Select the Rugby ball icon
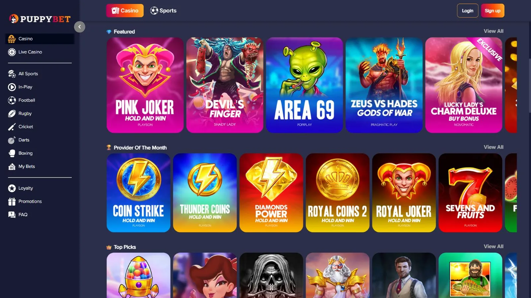The image size is (531, 298). pos(12,114)
